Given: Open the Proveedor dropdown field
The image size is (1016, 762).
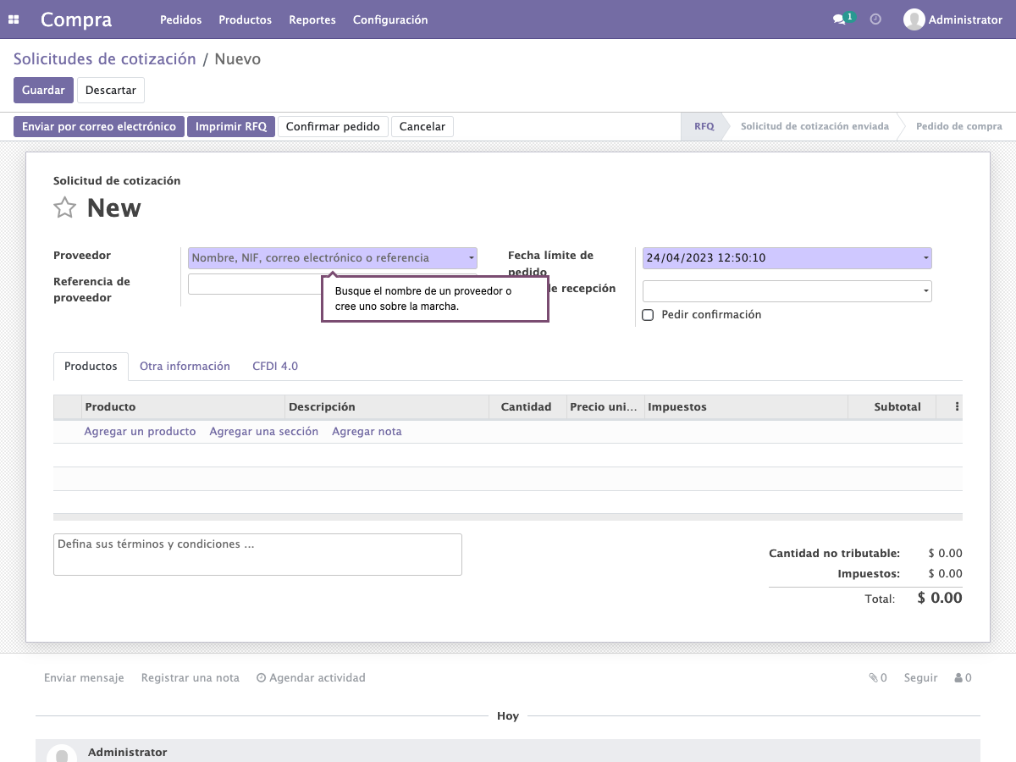Looking at the screenshot, I should pyautogui.click(x=333, y=258).
